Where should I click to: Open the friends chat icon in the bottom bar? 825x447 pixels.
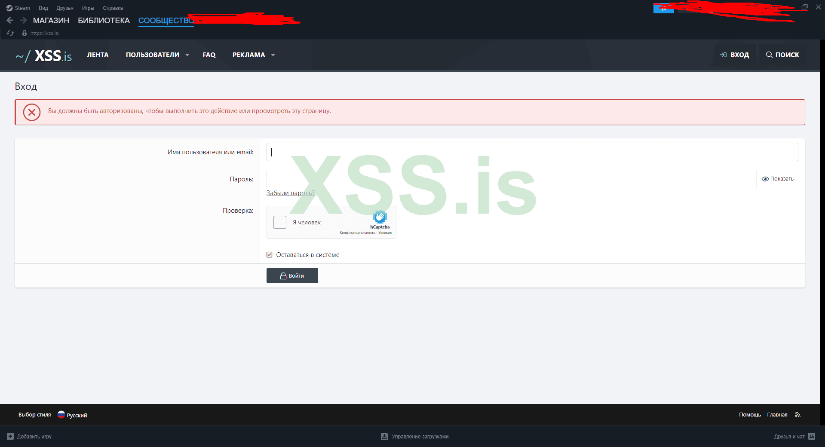click(812, 436)
